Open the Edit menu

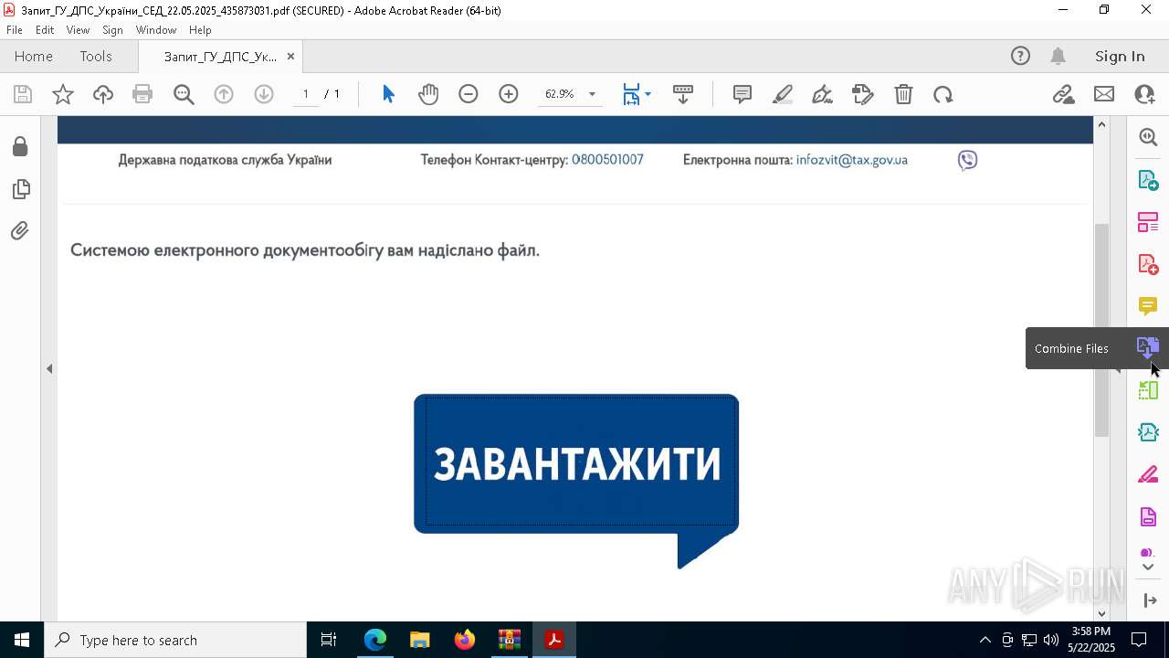pyautogui.click(x=45, y=30)
